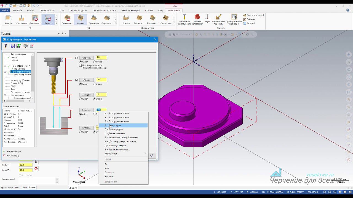Activate the Торец facing toolpath
Image resolution: width=353 pixels, height=198 pixels.
coord(48,20)
